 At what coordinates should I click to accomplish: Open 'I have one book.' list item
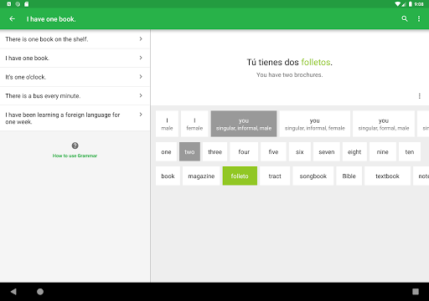click(75, 58)
